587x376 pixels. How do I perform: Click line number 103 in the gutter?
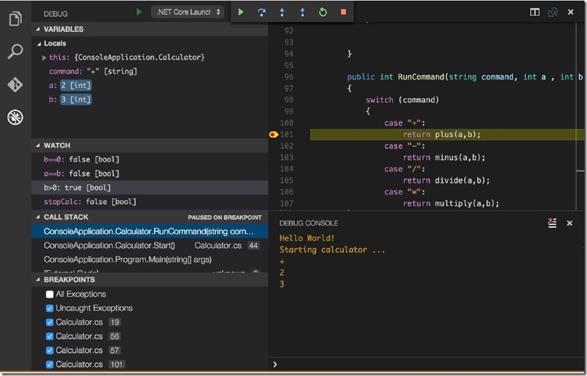click(x=286, y=158)
